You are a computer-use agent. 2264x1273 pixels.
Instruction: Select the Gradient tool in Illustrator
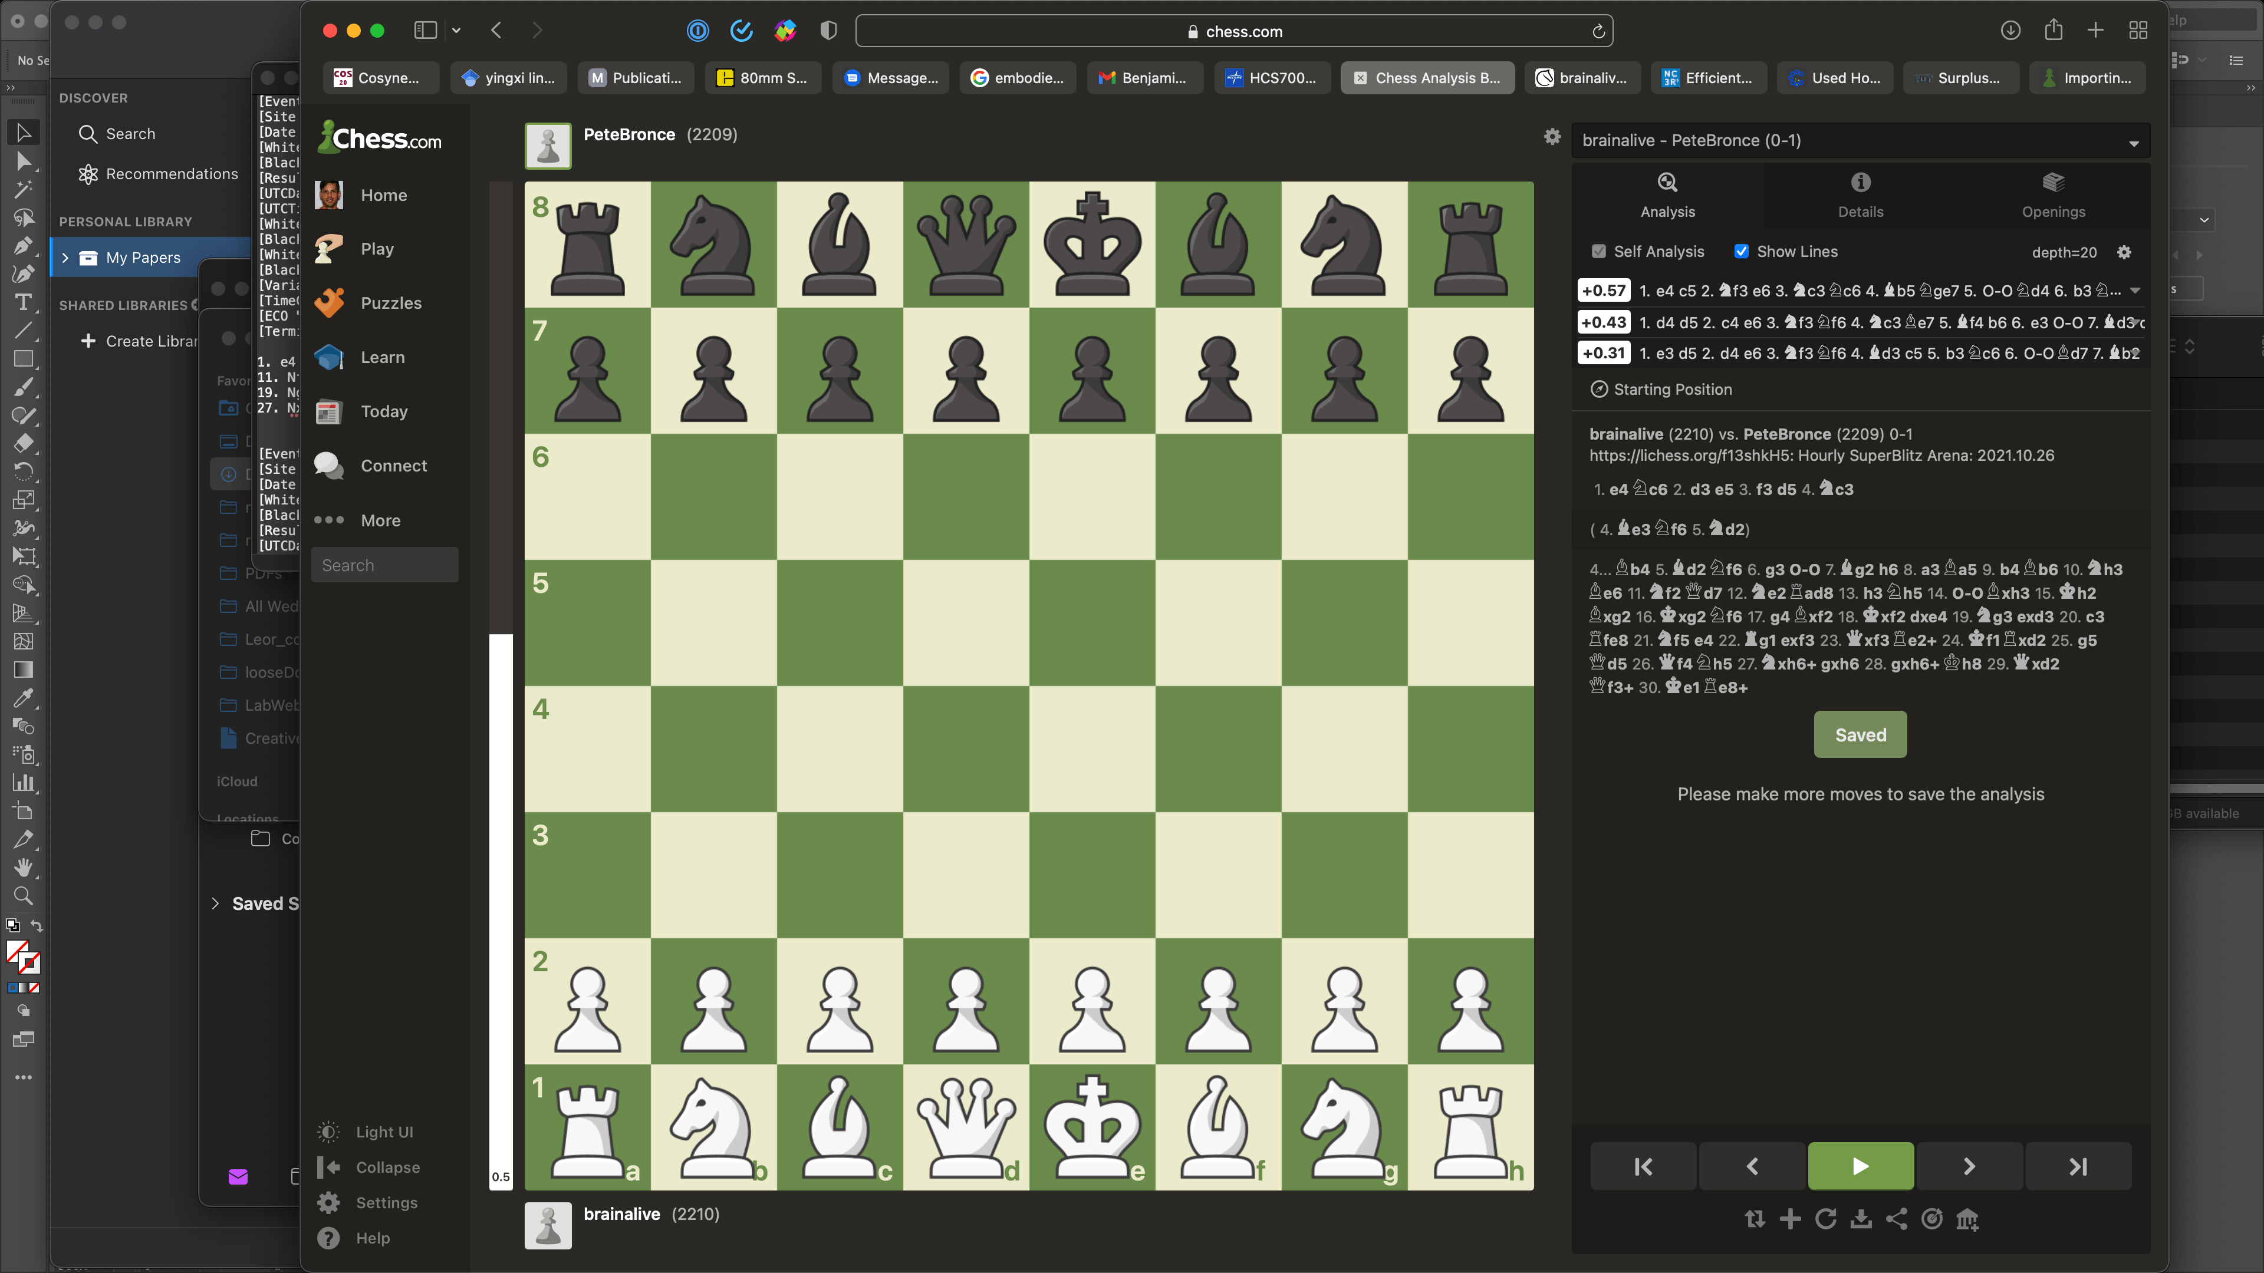(x=24, y=670)
